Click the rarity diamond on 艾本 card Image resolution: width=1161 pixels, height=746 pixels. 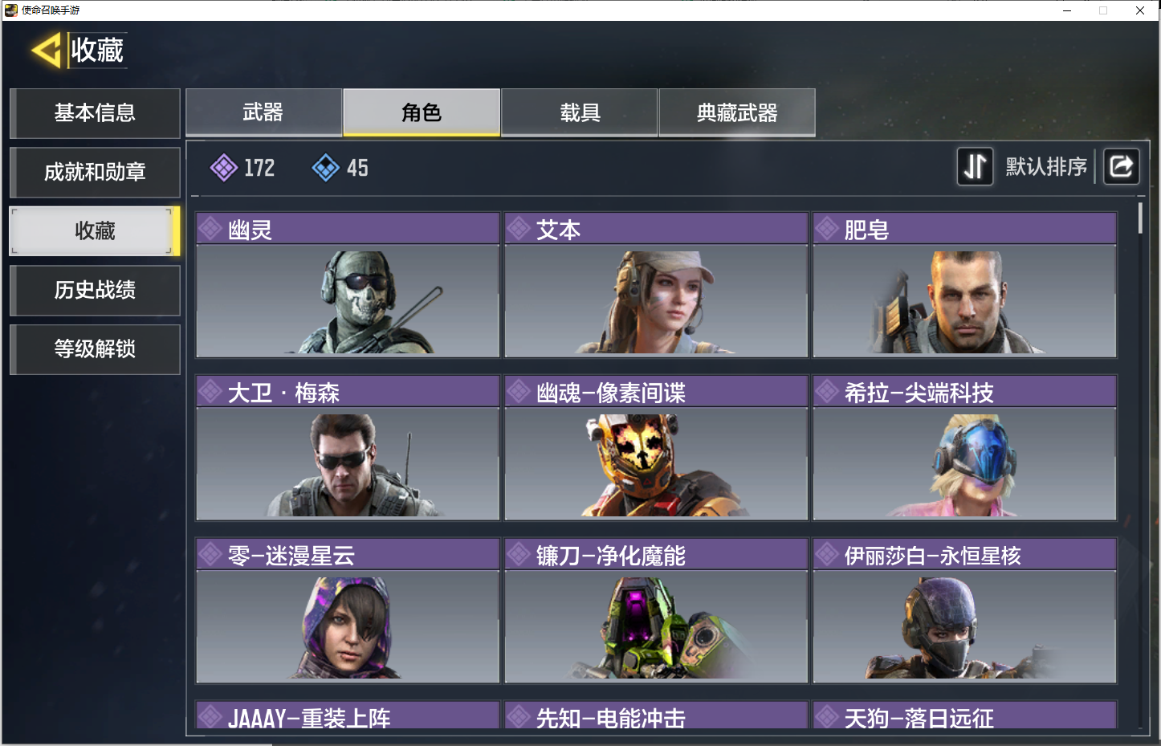click(519, 229)
